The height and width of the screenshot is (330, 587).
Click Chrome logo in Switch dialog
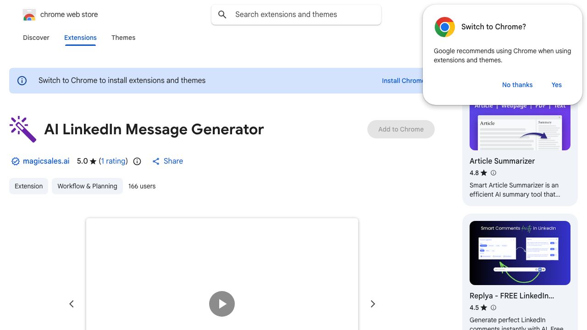(x=445, y=27)
